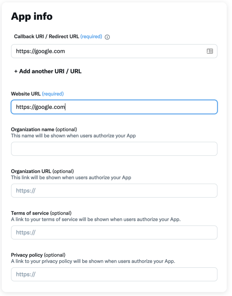Image resolution: width=232 pixels, height=296 pixels.
Task: Focus the Privacy policy URL field
Action: (114, 274)
